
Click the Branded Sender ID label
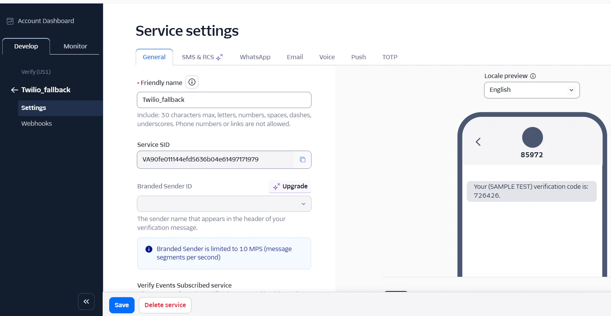[165, 186]
